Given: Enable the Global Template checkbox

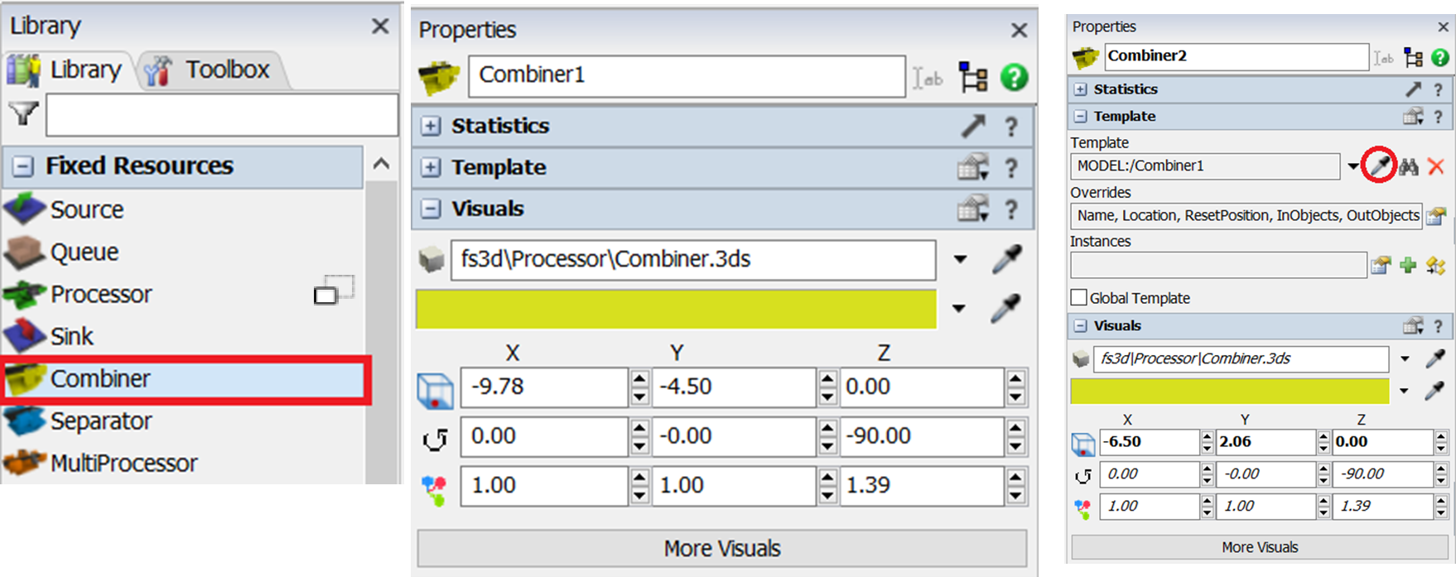Looking at the screenshot, I should pyautogui.click(x=1079, y=298).
